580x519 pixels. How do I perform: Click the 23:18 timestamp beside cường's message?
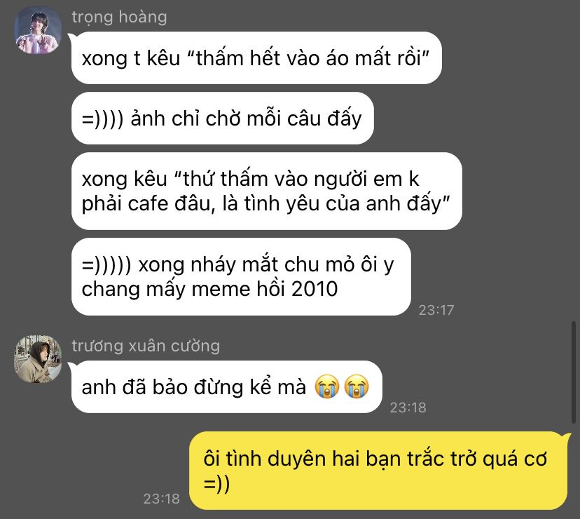coord(408,407)
